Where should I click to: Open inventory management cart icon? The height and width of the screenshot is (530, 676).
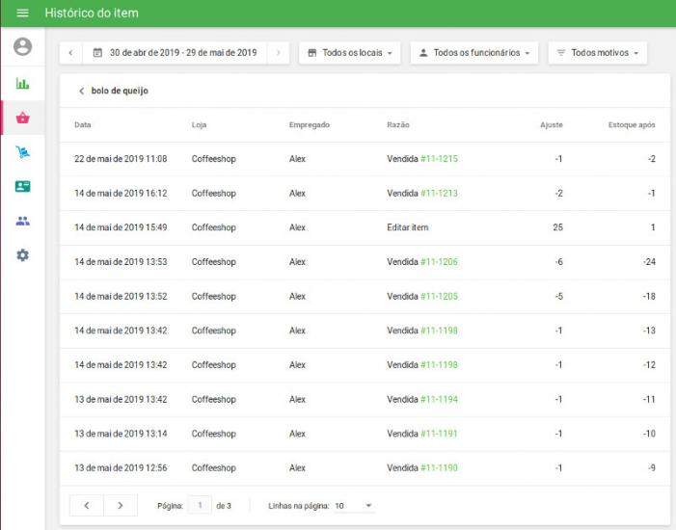(x=22, y=152)
